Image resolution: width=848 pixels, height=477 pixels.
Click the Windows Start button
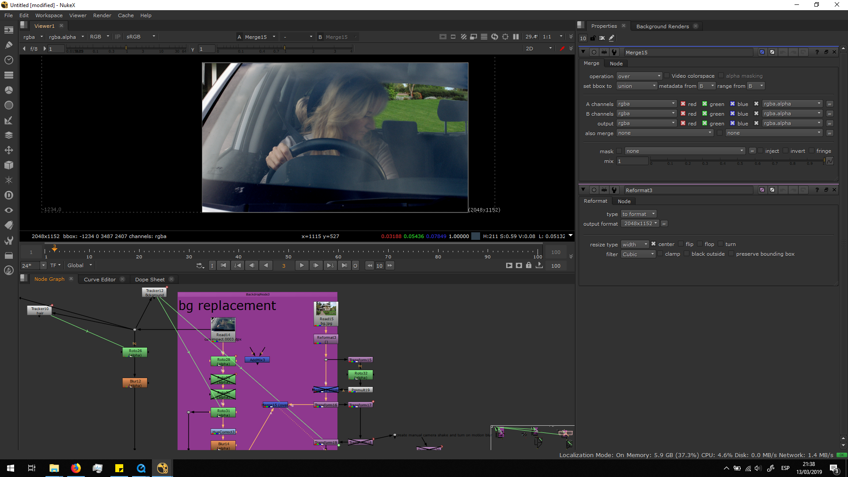(11, 468)
